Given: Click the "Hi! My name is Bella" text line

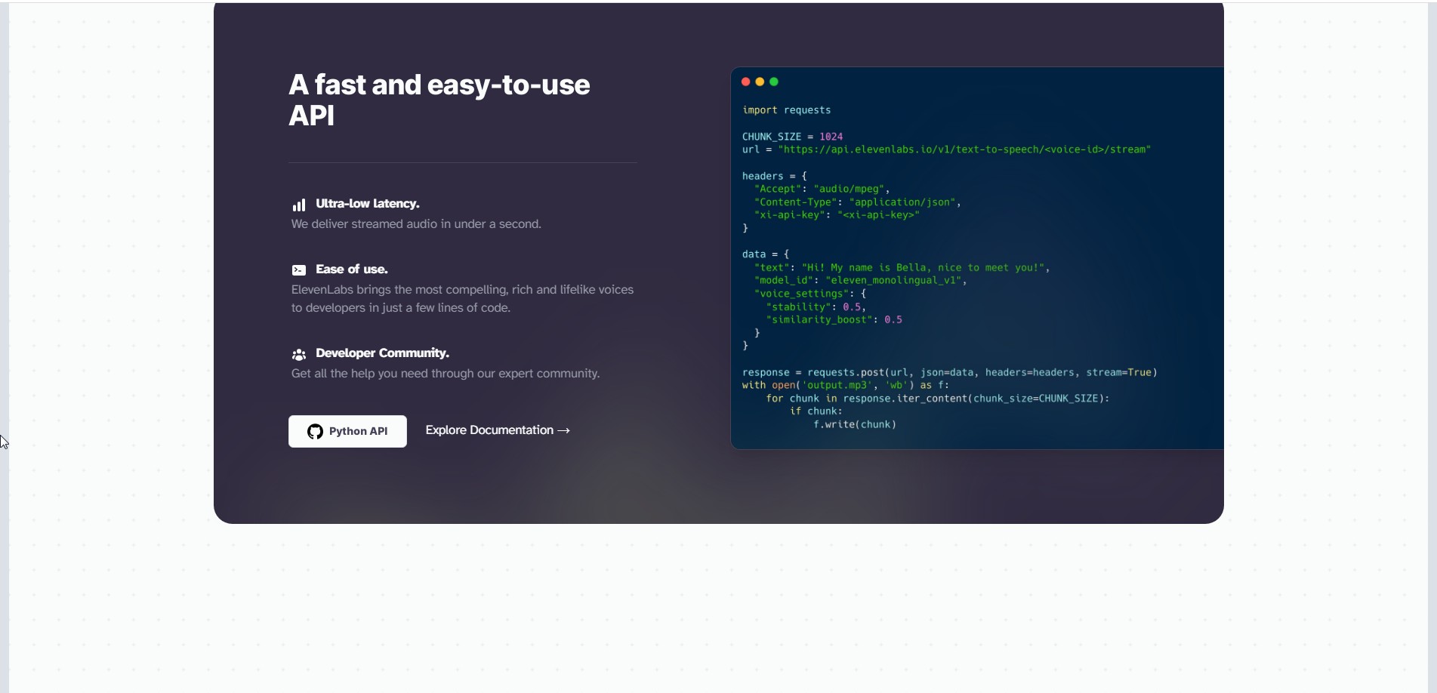Looking at the screenshot, I should click(x=902, y=268).
